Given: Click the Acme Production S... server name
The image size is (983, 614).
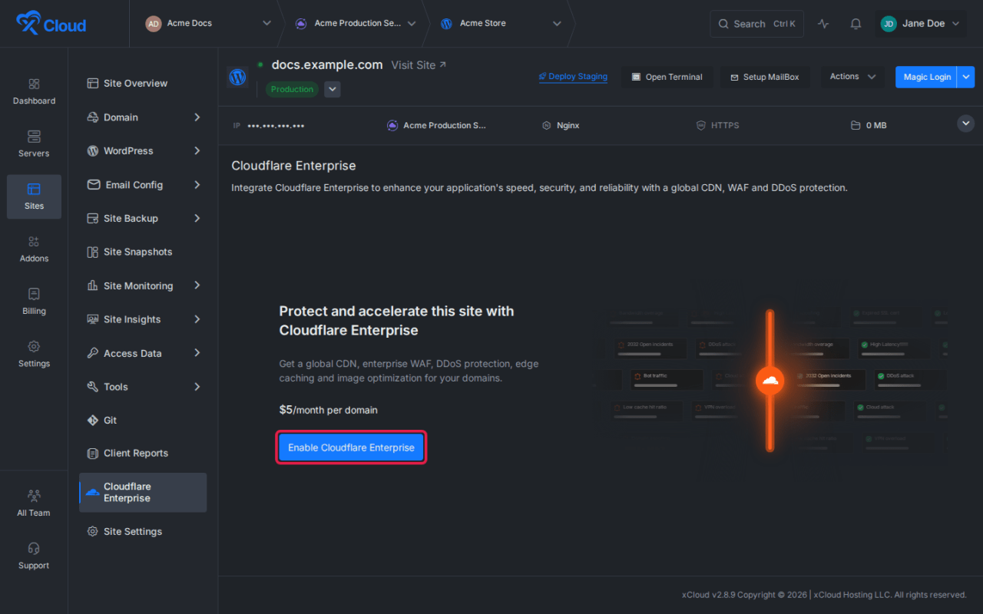Looking at the screenshot, I should point(445,125).
